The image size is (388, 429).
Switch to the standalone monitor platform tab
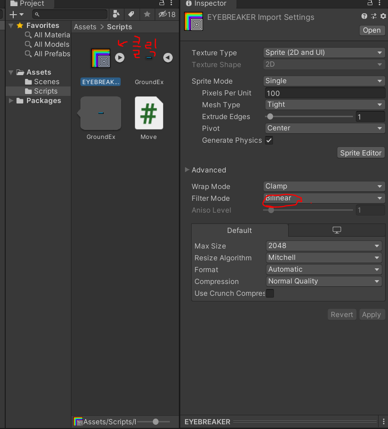(337, 231)
